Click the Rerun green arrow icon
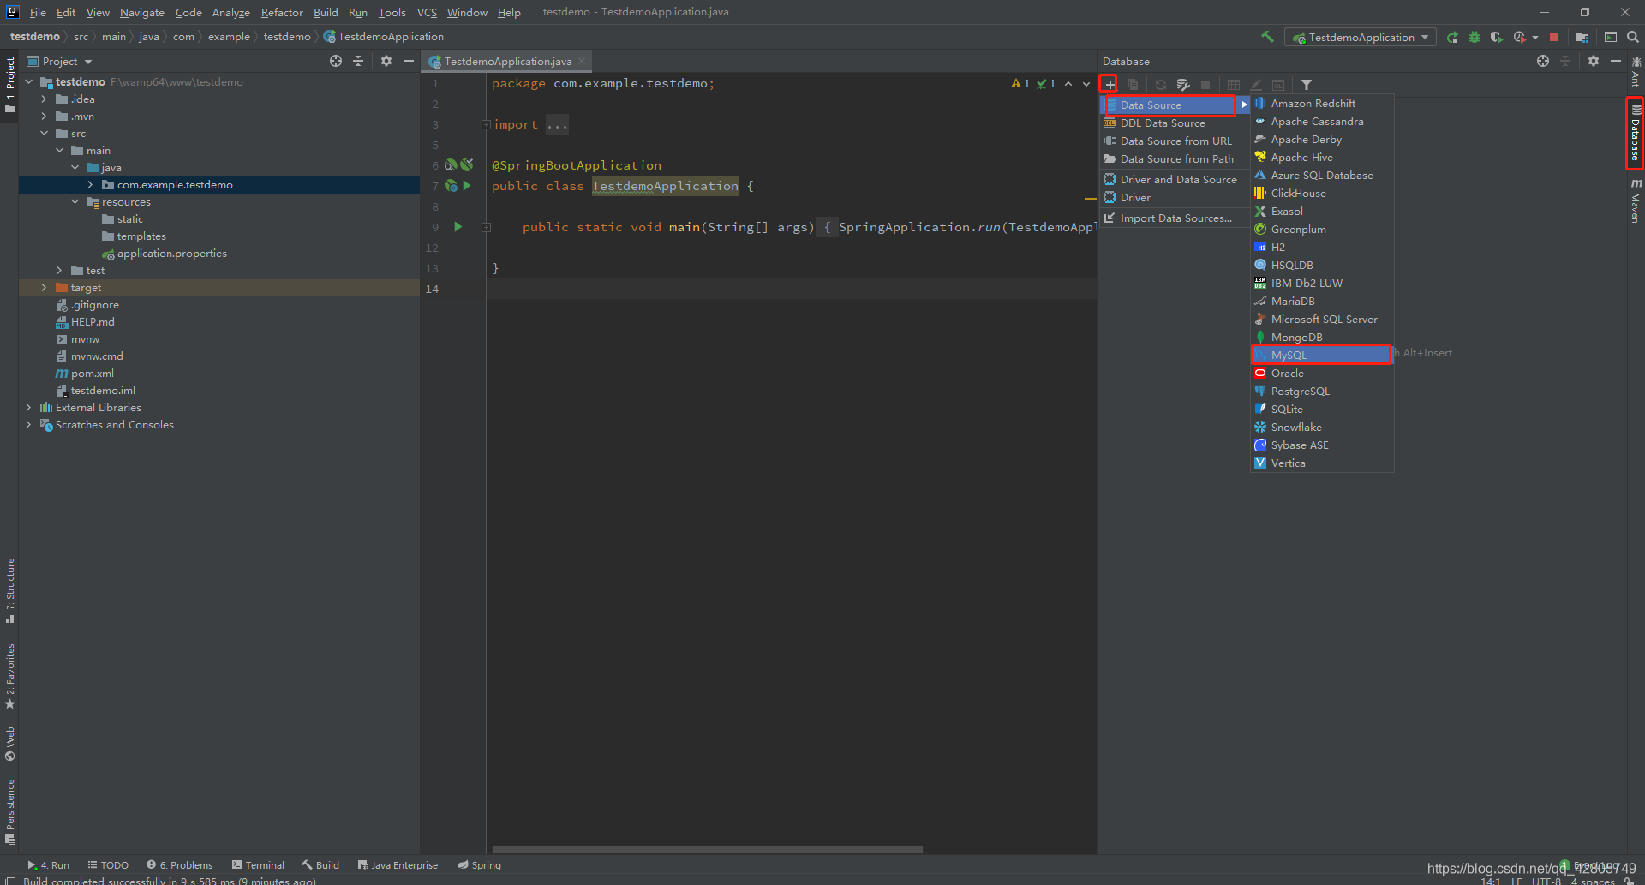 [x=1452, y=37]
